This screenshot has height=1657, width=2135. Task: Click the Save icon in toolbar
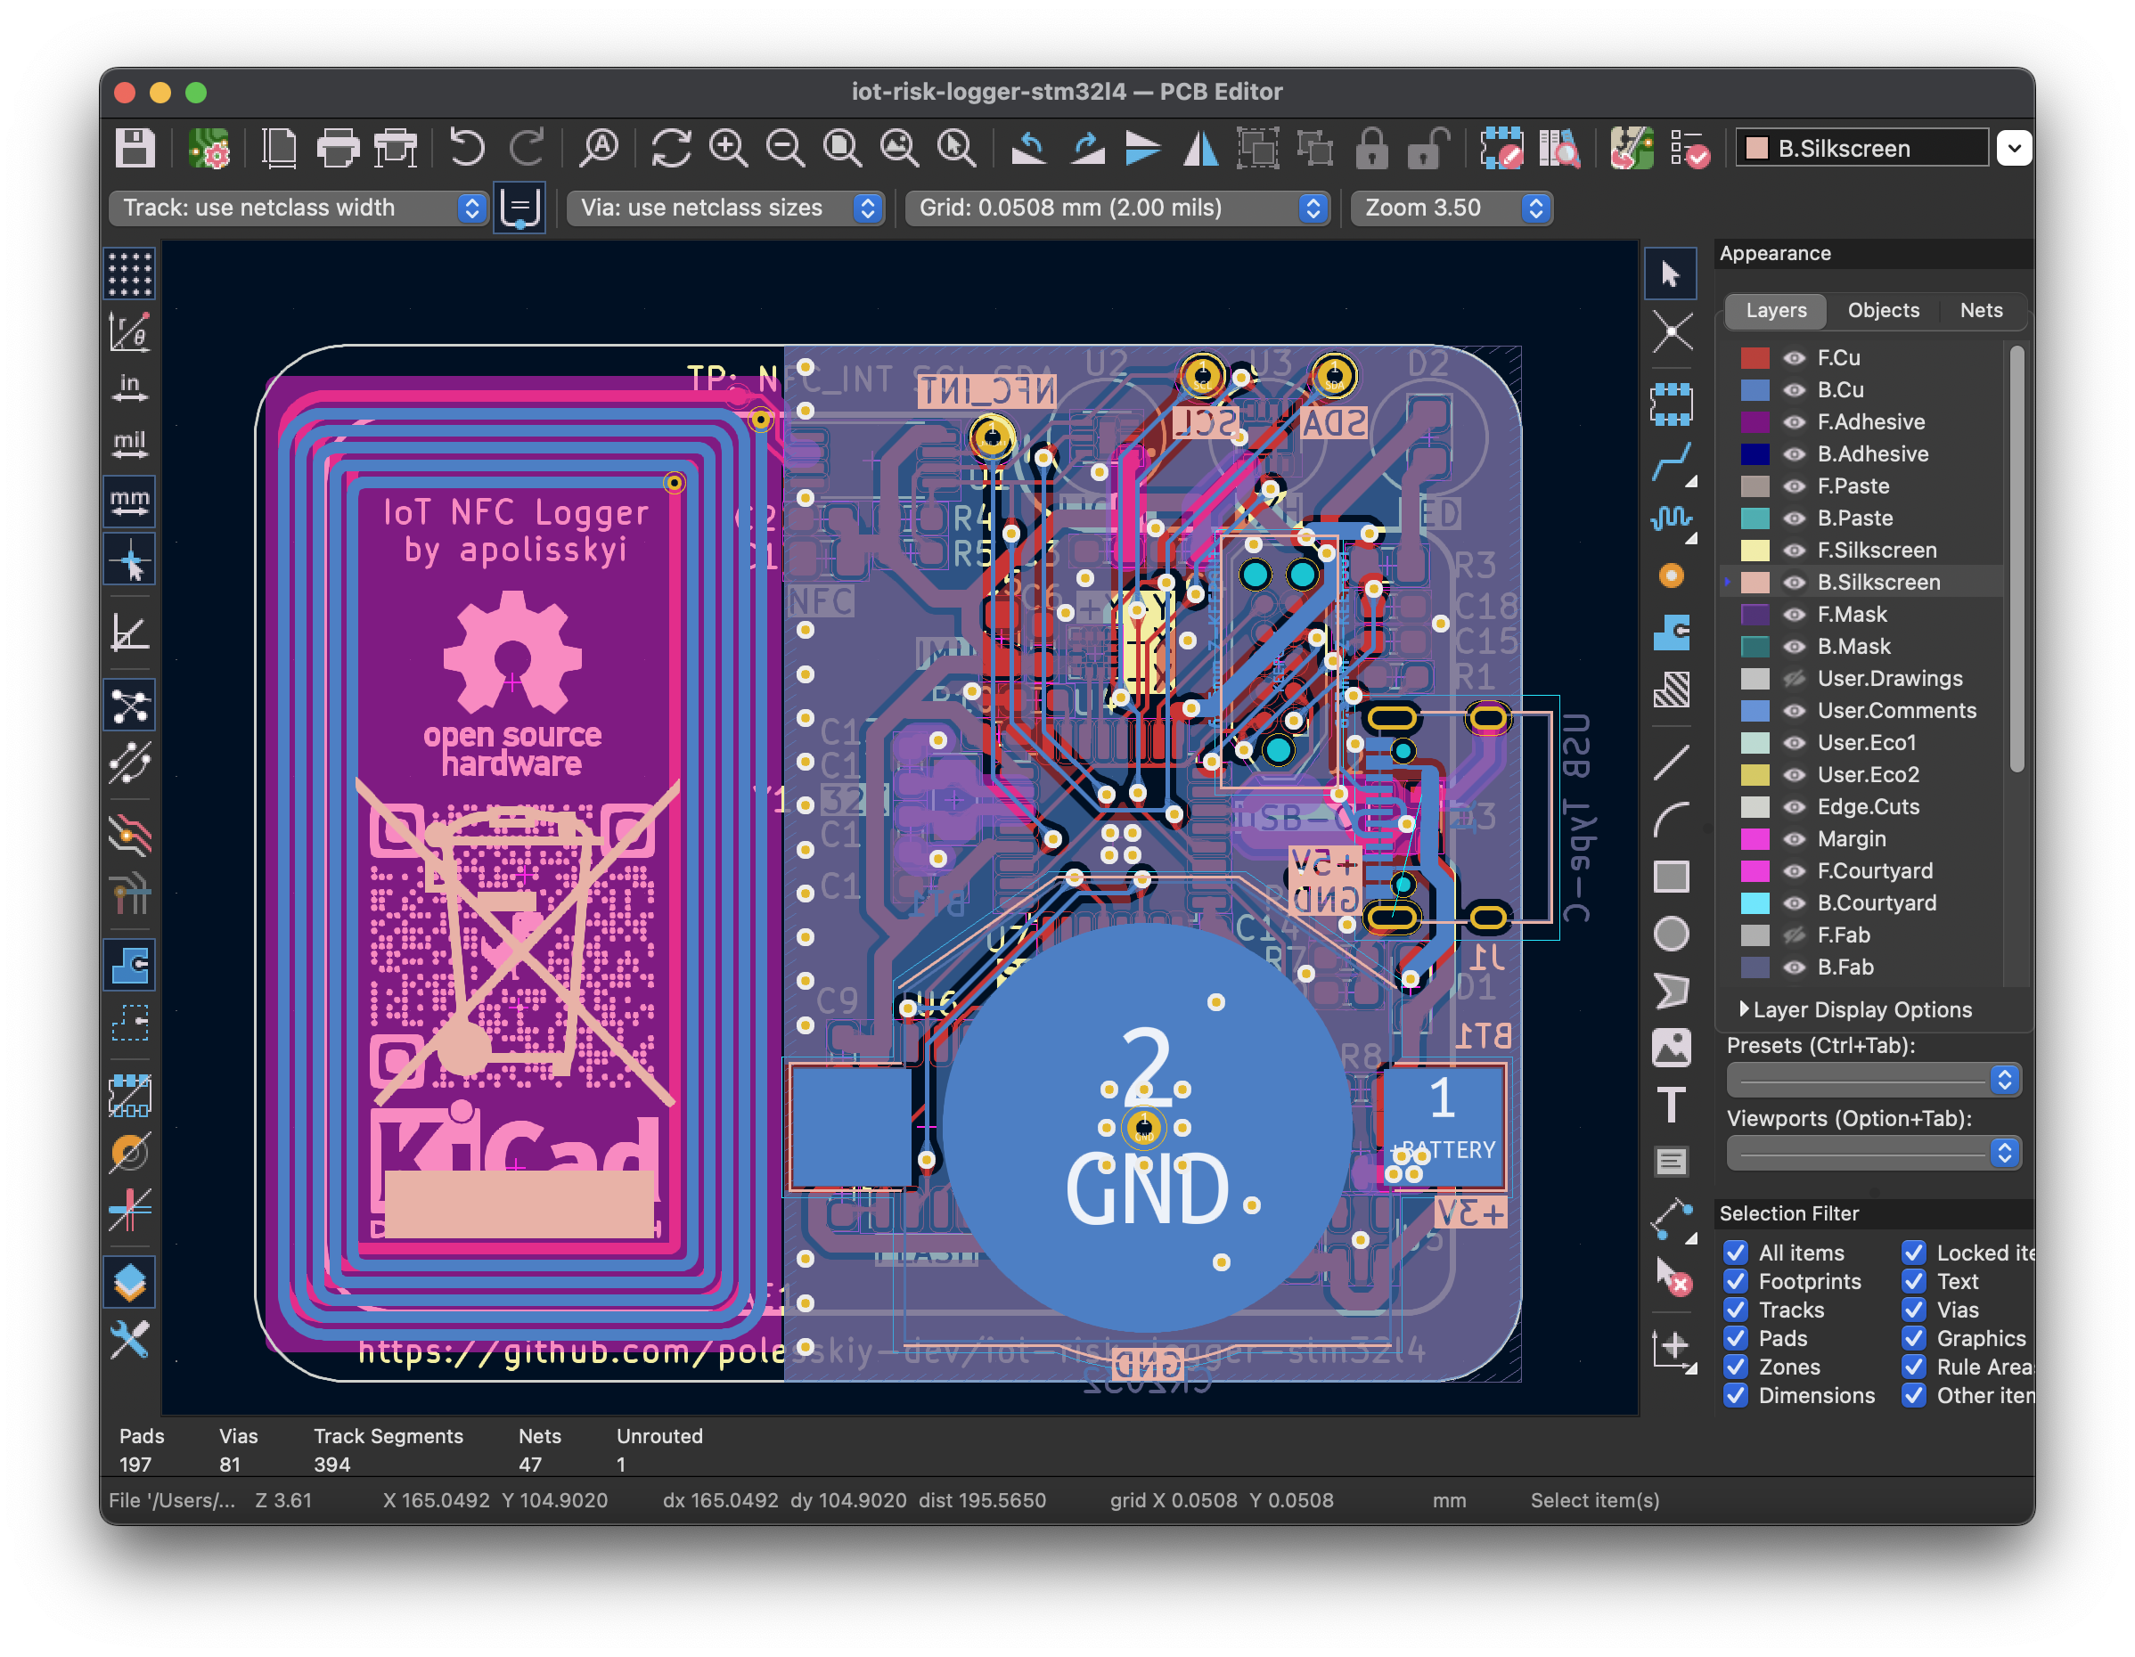(135, 149)
